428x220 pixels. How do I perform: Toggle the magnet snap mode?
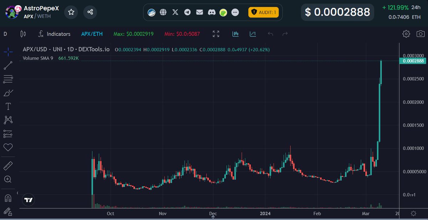pos(8,198)
